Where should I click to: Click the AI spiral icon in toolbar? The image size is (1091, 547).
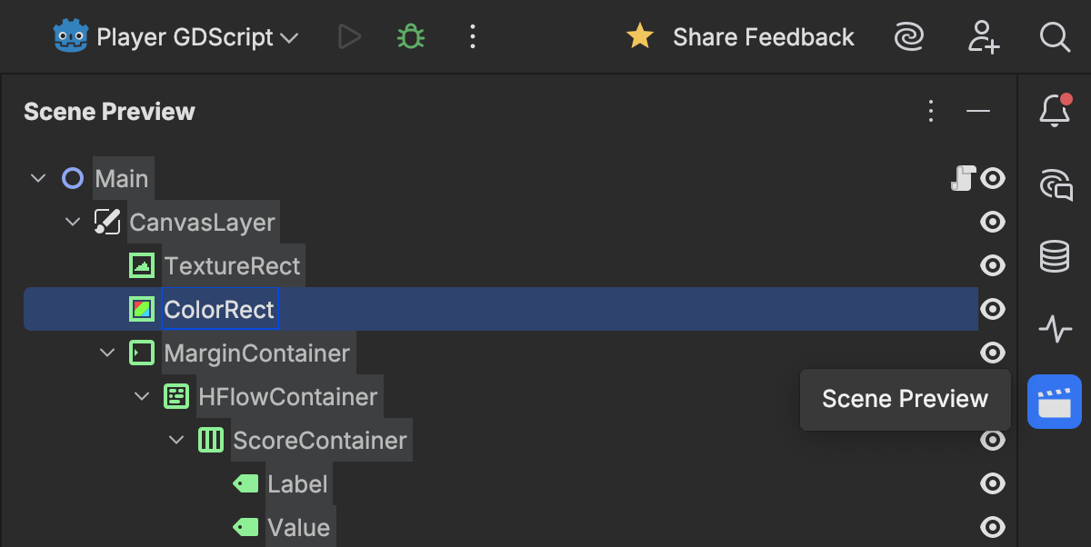point(909,37)
